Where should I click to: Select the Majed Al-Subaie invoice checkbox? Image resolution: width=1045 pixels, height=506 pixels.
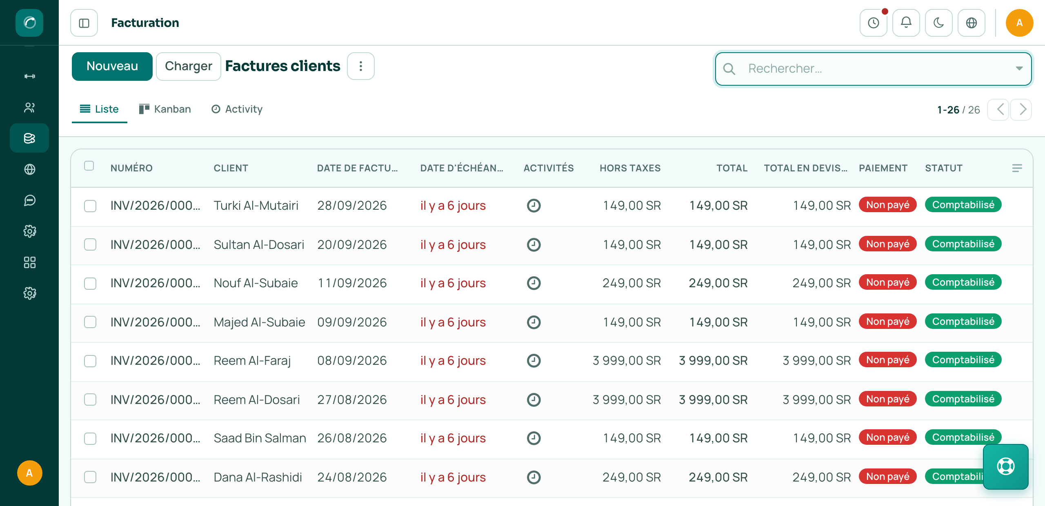[x=90, y=322]
